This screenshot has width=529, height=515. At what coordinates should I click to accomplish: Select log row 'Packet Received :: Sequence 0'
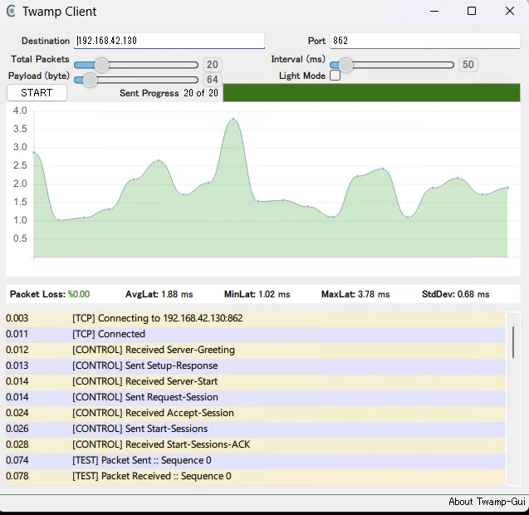pyautogui.click(x=256, y=476)
